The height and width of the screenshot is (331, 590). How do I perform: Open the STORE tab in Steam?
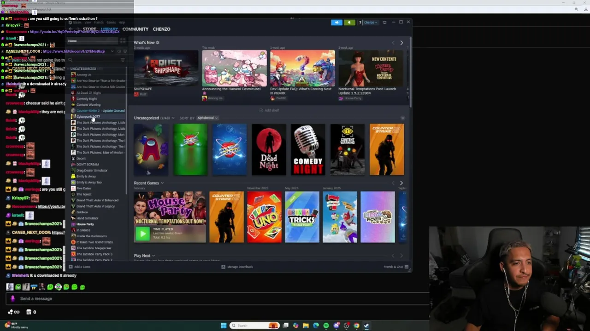coord(89,29)
